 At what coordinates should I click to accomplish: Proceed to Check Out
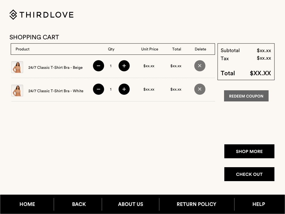pos(249,174)
